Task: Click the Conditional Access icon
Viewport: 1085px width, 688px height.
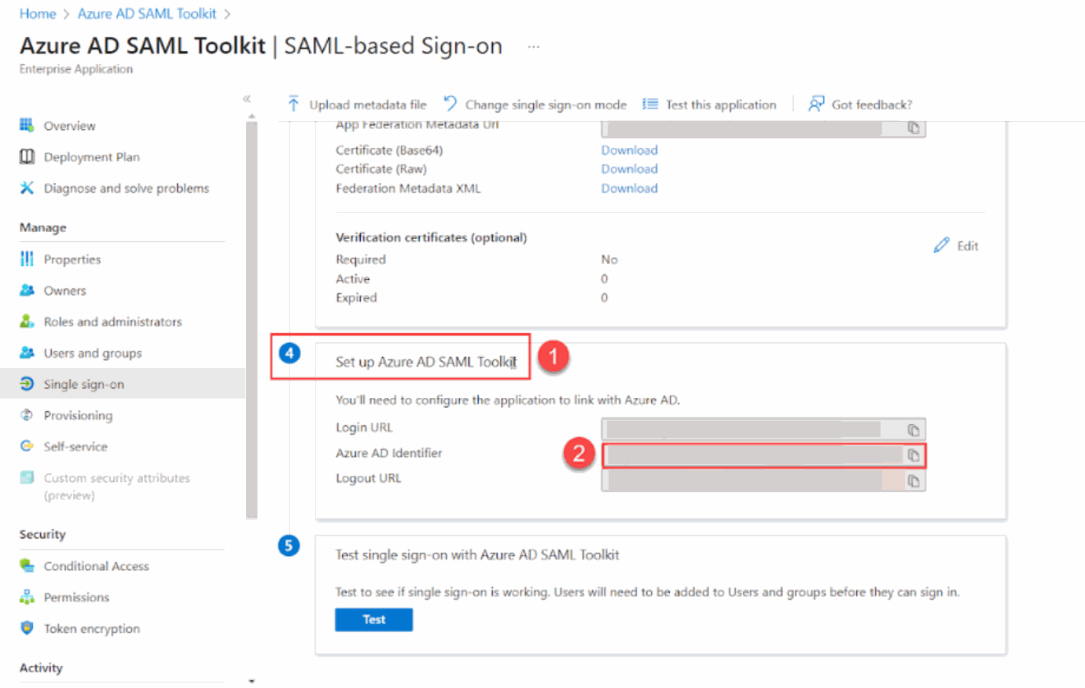Action: (x=28, y=565)
